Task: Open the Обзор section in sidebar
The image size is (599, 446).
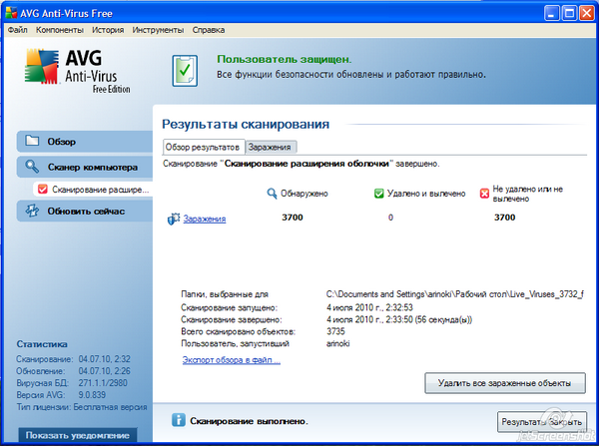Action: click(85, 142)
